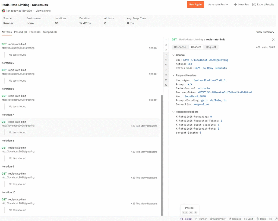
Task: Show the Passed (0) tests tab
Action: [20, 32]
